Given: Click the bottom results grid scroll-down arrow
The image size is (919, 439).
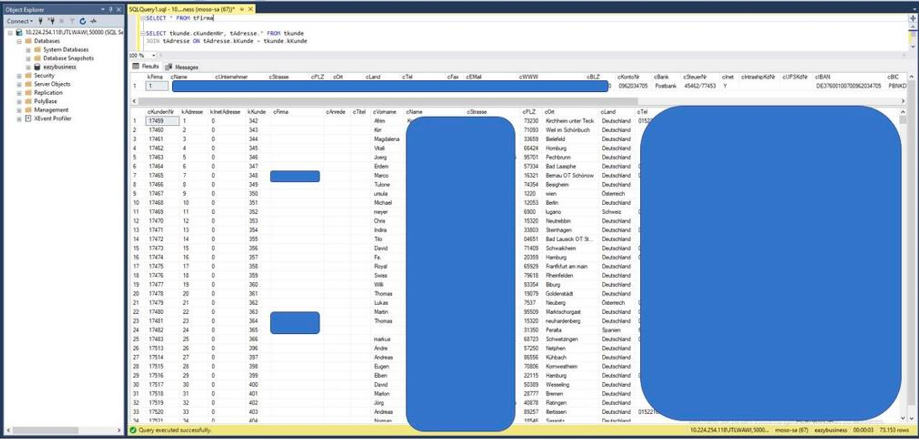Looking at the screenshot, I should pos(903,418).
